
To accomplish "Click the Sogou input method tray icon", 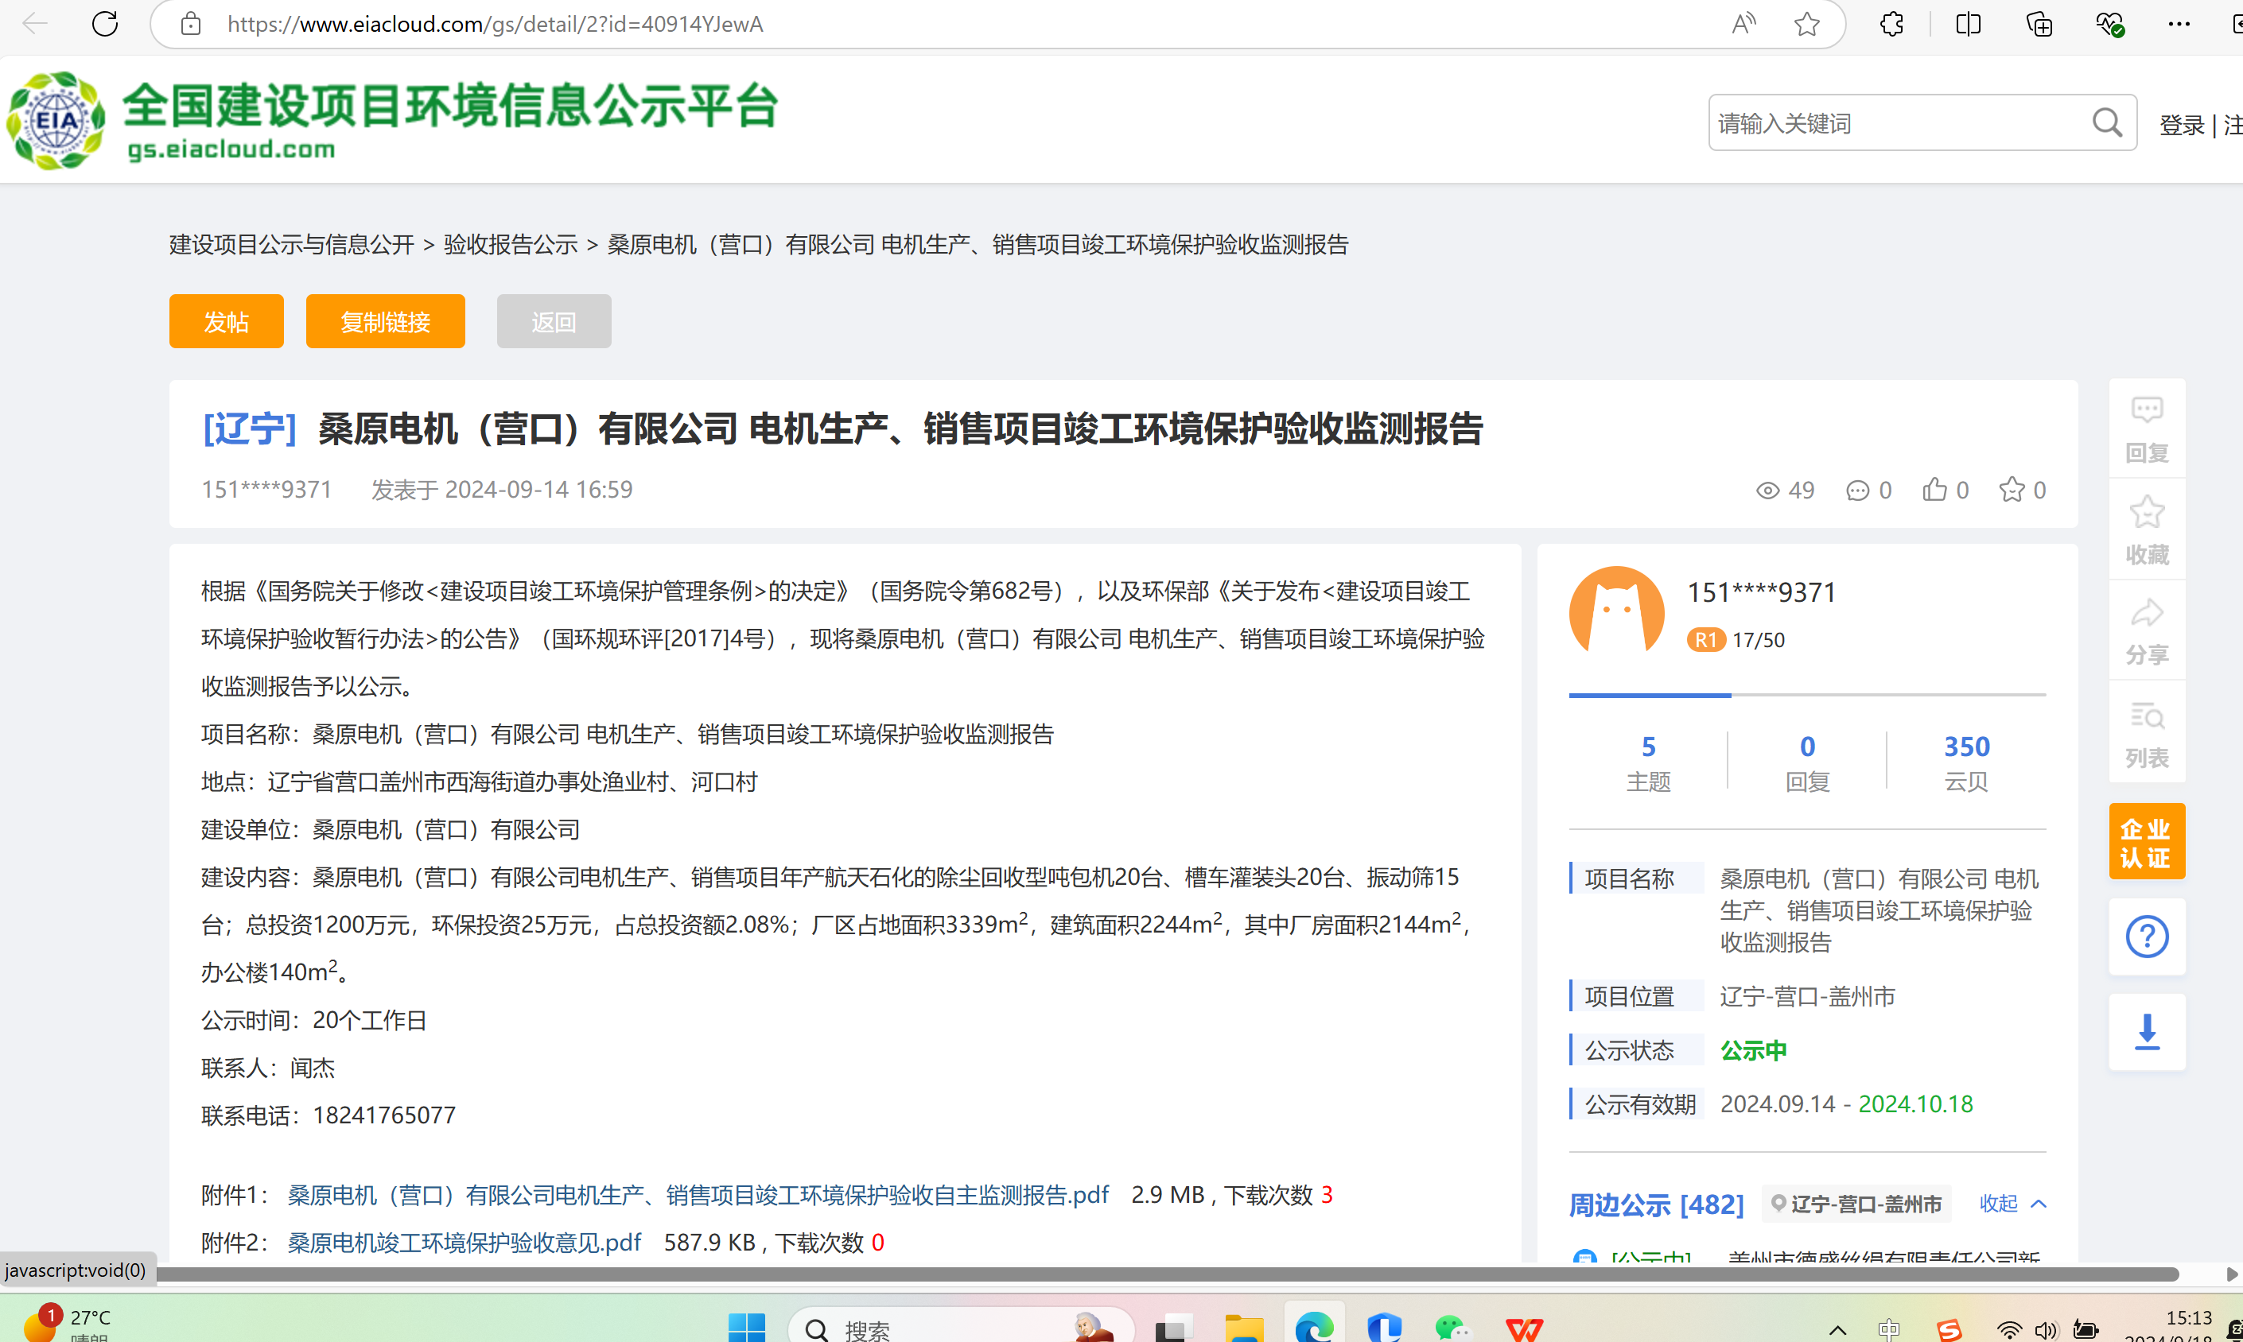I will click(1948, 1329).
